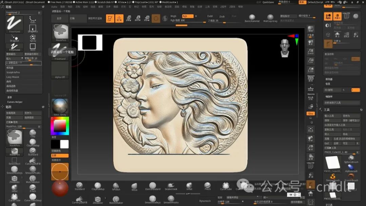366x206 pixels.
Task: Select the ClayBuildup brush in bottom shelf
Action: pos(98,186)
